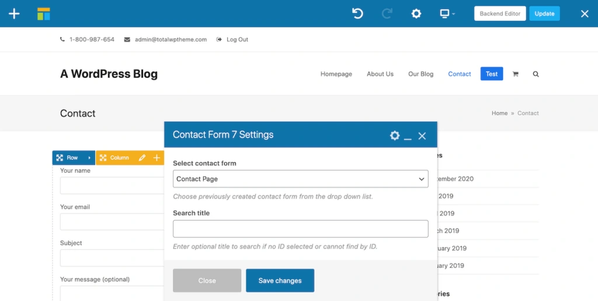Screen dimensions: 598x301
Task: Click gear icon in Contact Form 7 Settings
Action: [x=395, y=135]
